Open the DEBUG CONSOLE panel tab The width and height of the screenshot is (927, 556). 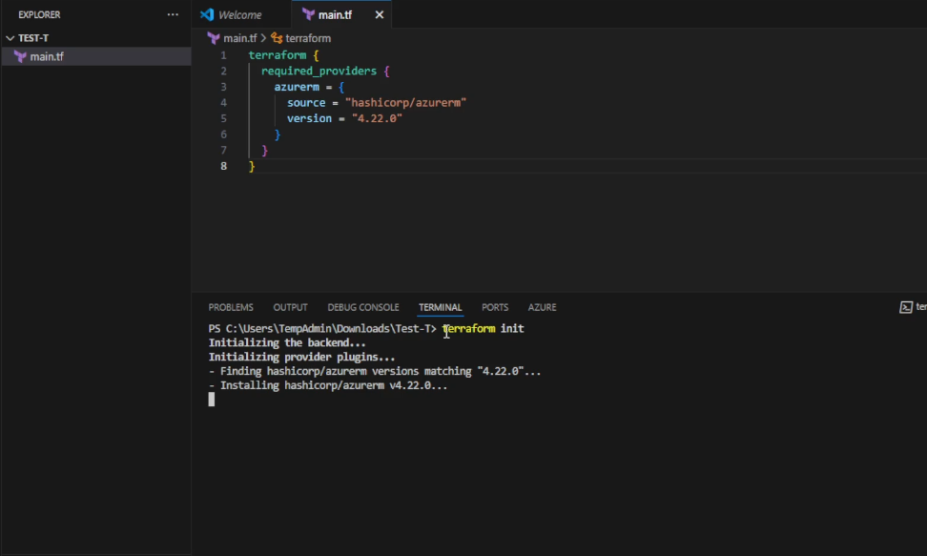pos(363,308)
